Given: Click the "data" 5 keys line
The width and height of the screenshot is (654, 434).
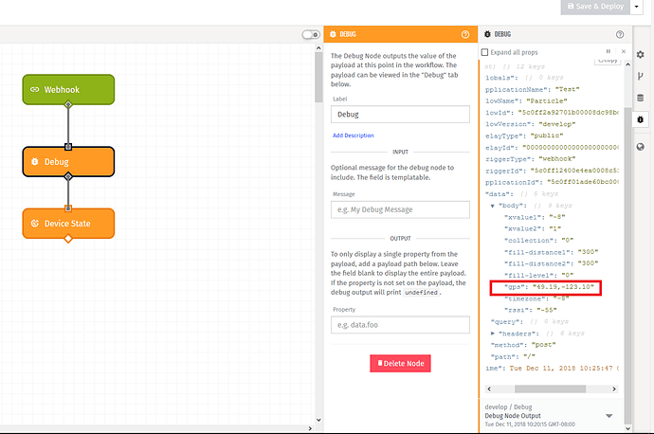Looking at the screenshot, I should click(x=521, y=194).
